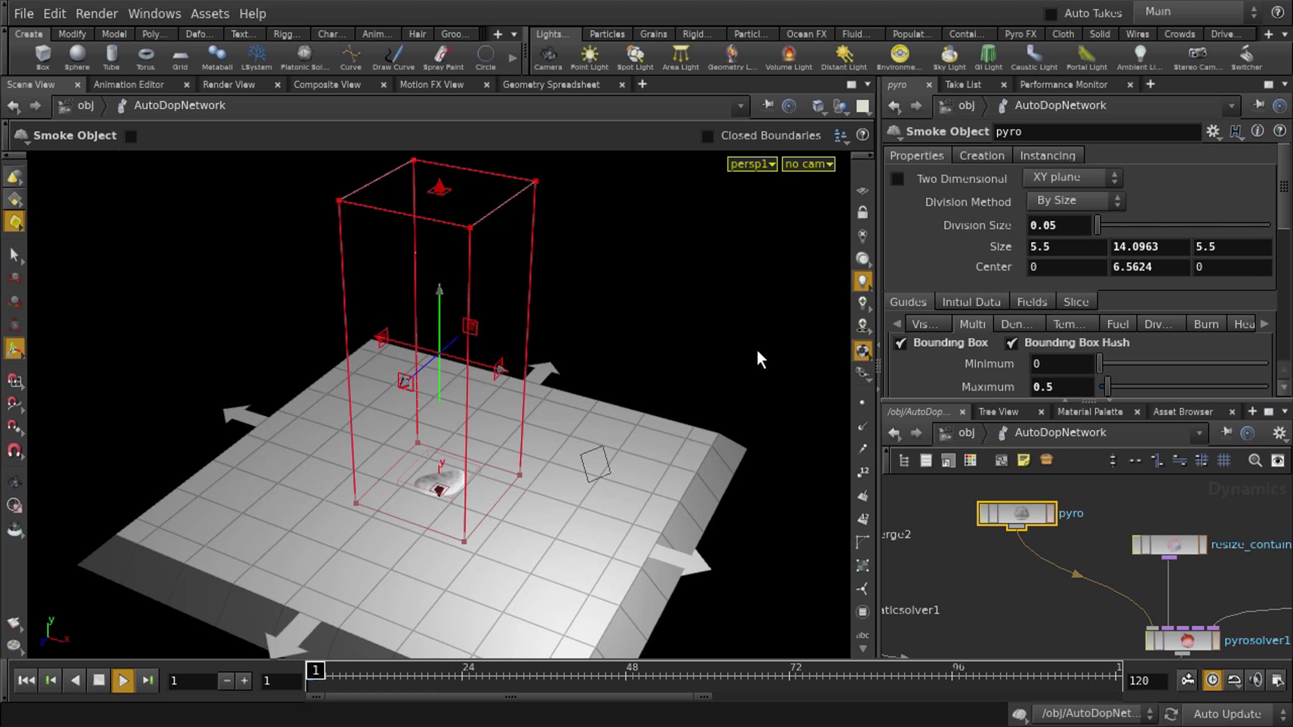
Task: Select the Box shelf tool
Action: tap(43, 57)
